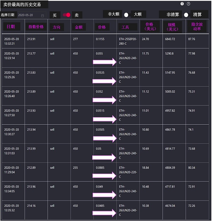This screenshot has height=221, width=212.
Task: Toggle the liquidation filter switch
Action: (x=186, y=15)
